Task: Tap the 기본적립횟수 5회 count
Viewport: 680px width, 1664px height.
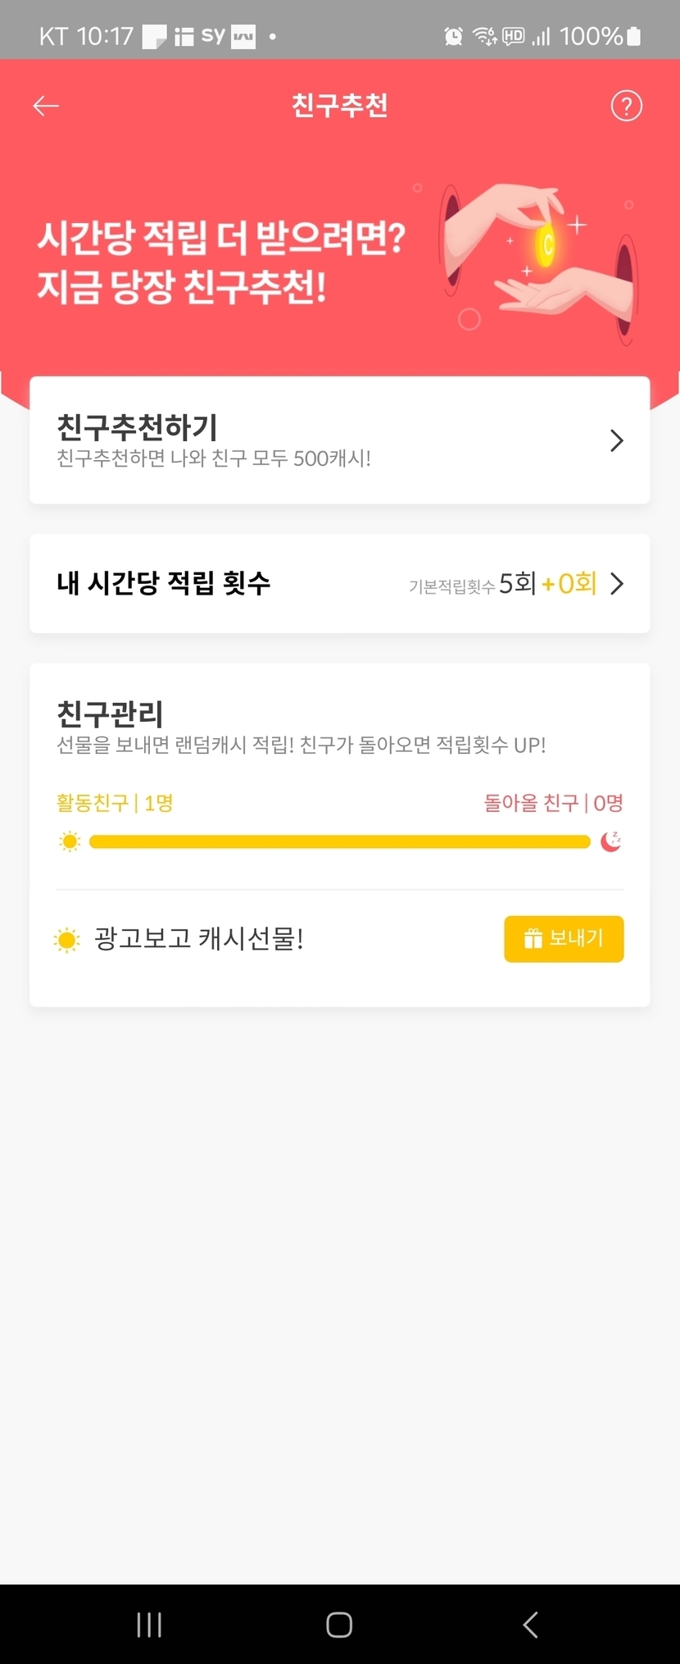Action: (x=474, y=584)
